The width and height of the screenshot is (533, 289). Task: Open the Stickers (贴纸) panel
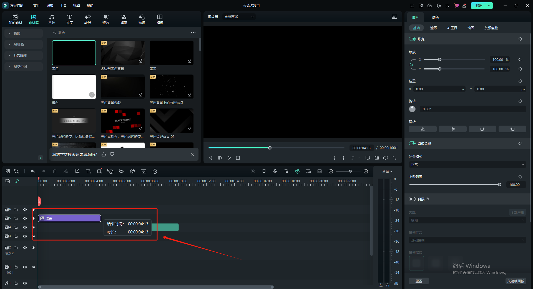142,19
